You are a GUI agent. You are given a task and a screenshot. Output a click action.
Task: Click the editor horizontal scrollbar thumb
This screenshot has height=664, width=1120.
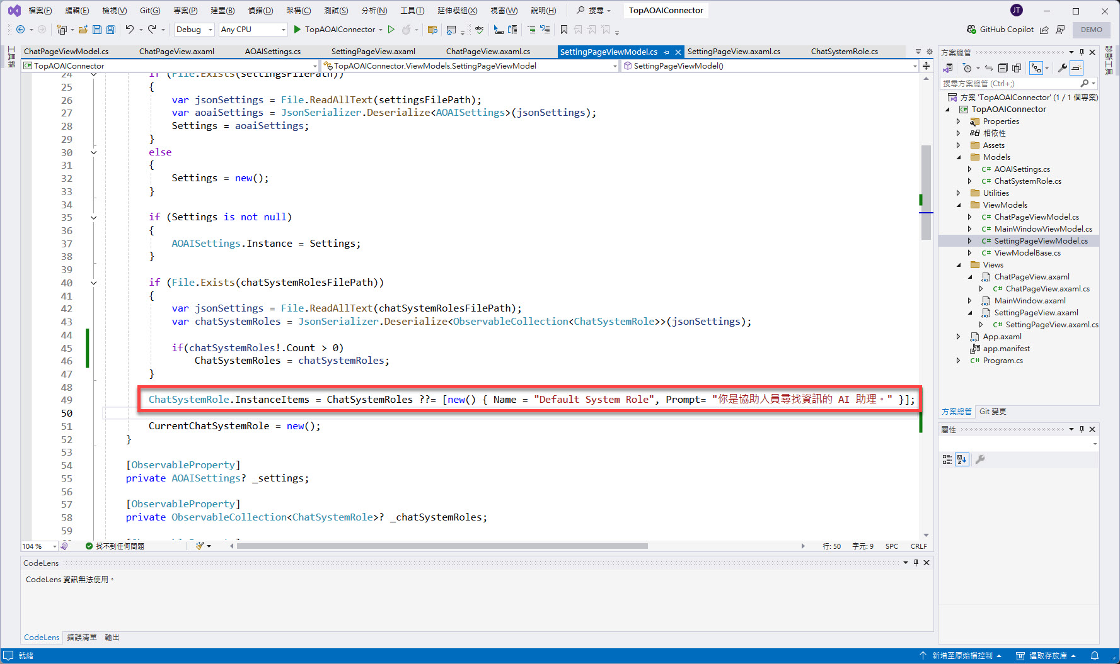(442, 546)
